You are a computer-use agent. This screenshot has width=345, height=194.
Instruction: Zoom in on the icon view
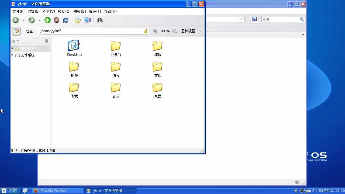point(175,31)
